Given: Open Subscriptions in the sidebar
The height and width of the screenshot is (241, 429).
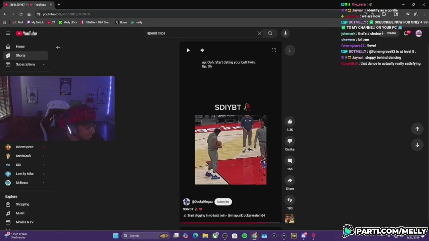Looking at the screenshot, I should [25, 64].
